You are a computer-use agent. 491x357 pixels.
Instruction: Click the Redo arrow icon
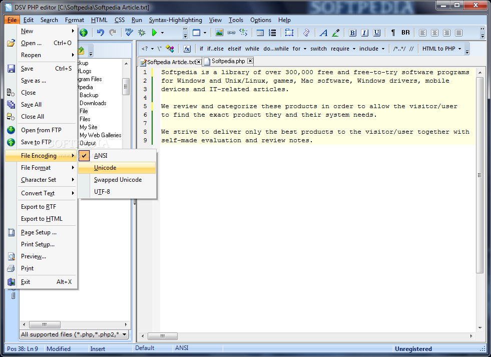pyautogui.click(x=113, y=33)
